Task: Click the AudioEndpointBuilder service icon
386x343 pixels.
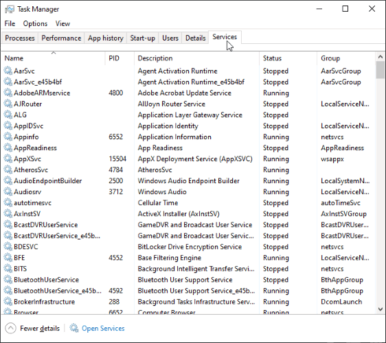Action: tap(8, 180)
